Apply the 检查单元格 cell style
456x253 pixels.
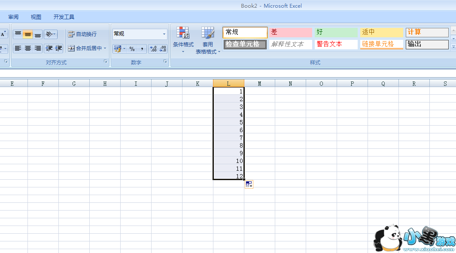pos(245,44)
